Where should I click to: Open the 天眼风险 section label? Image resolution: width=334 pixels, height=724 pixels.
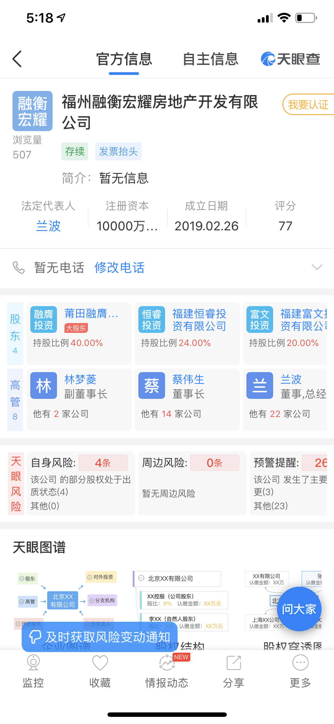point(16,484)
